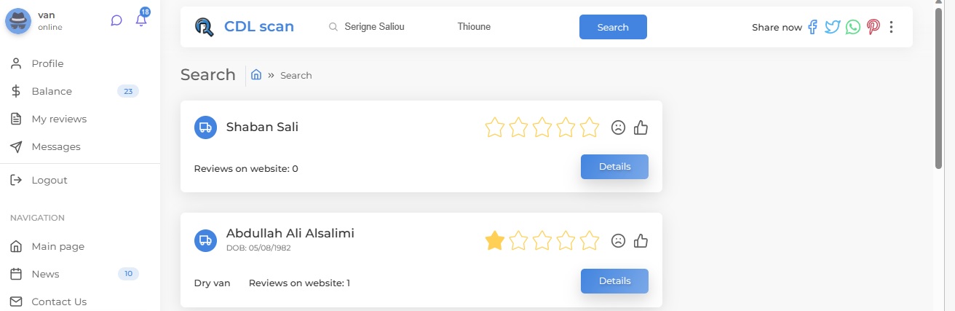This screenshot has height=311, width=955.
Task: Click the breadcrumb home icon
Action: [x=256, y=74]
